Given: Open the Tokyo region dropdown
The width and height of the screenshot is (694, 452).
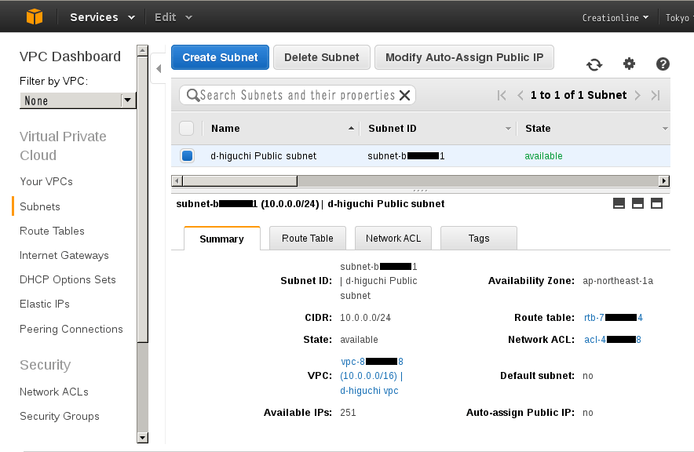Looking at the screenshot, I should point(679,18).
